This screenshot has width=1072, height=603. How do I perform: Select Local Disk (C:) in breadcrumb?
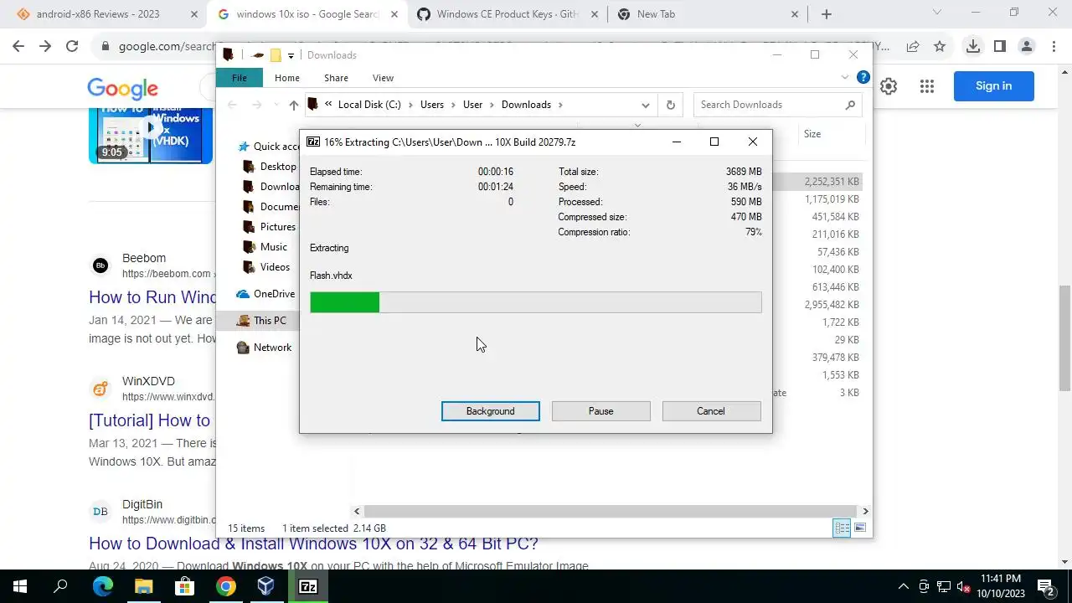pos(369,105)
